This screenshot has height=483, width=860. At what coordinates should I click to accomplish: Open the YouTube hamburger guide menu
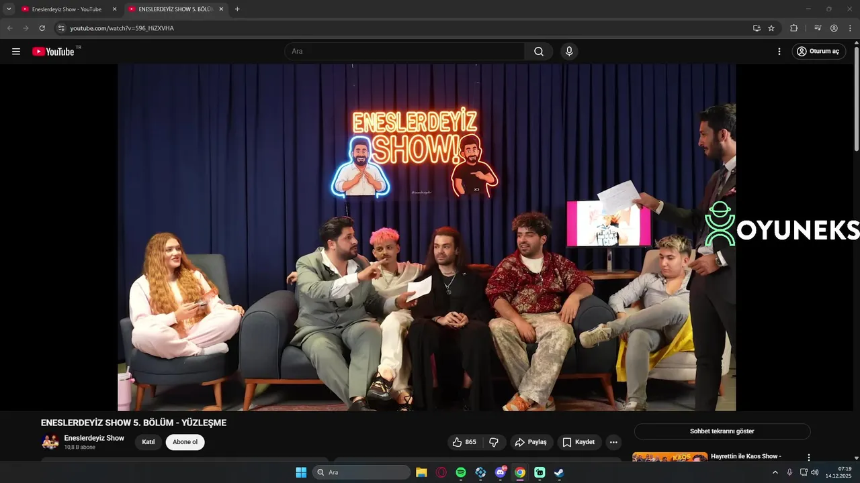click(x=16, y=51)
